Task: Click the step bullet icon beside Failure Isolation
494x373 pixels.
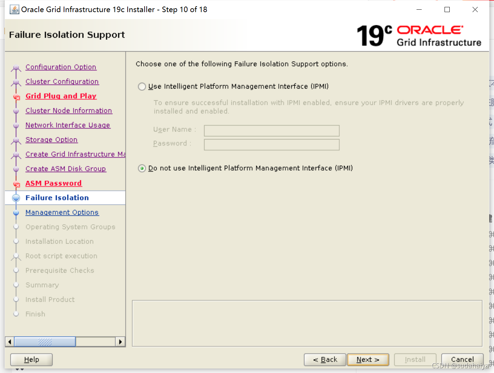Action: pos(16,198)
